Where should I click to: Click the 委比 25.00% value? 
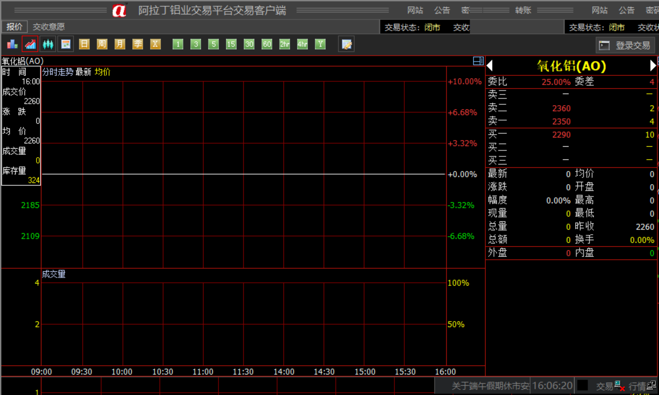[556, 82]
